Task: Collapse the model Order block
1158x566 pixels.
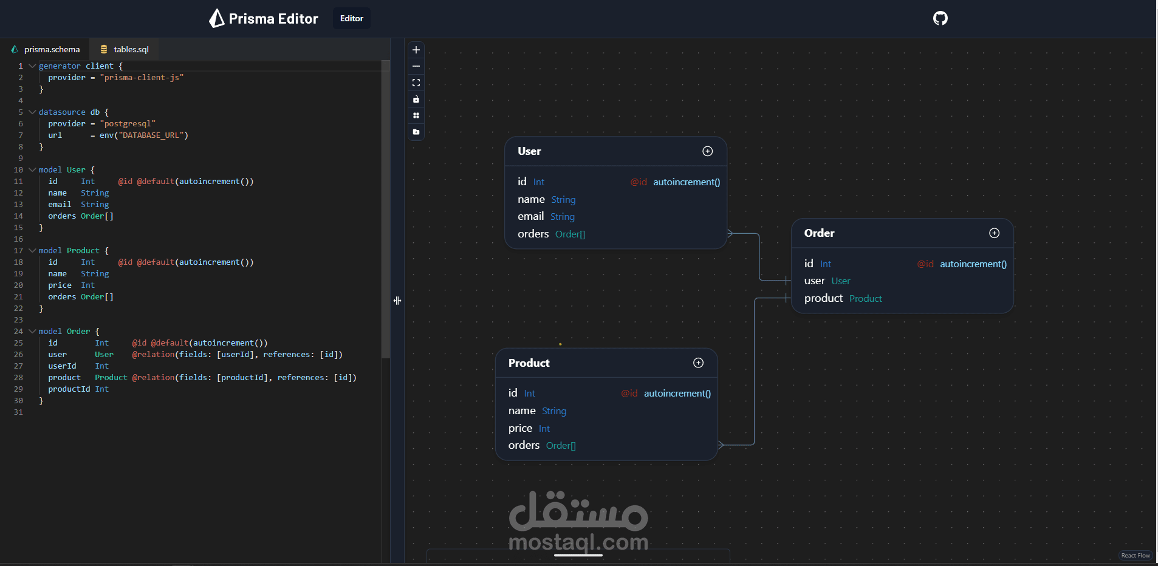Action: (32, 331)
